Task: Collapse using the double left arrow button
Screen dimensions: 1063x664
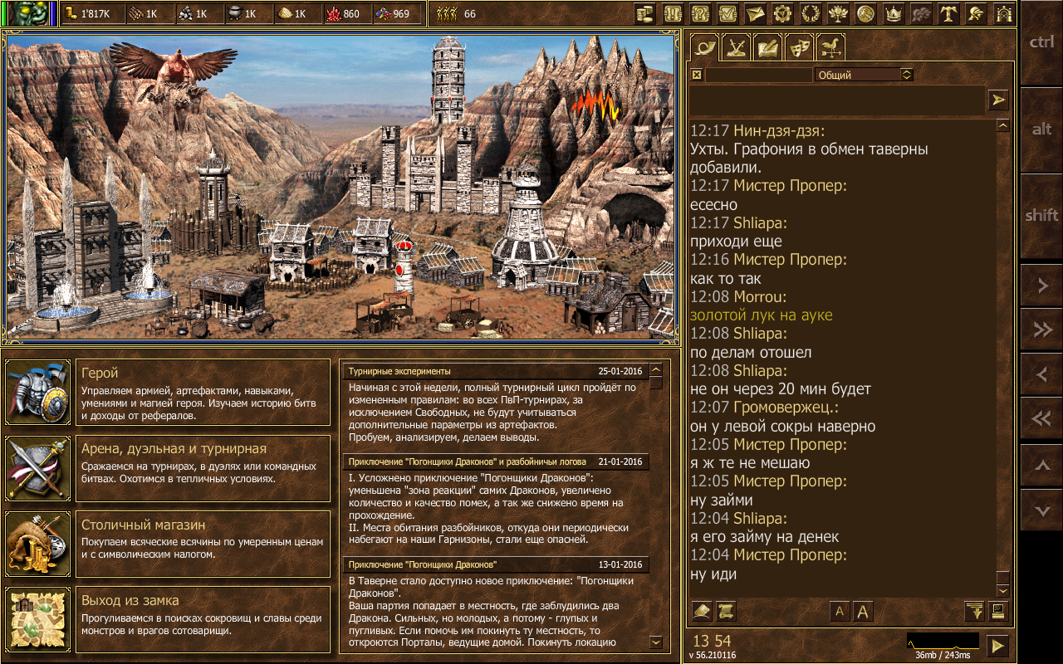Action: coord(1041,419)
